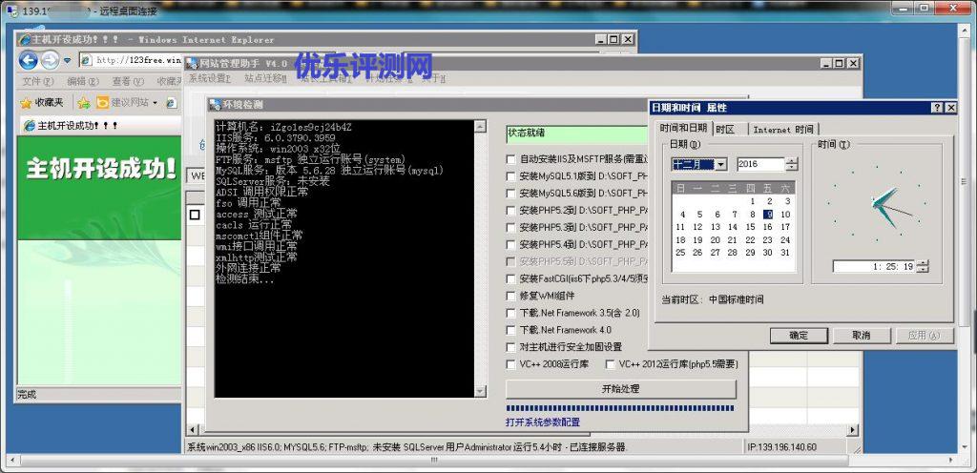Click the time spinner beside 1:25:19

(x=923, y=266)
